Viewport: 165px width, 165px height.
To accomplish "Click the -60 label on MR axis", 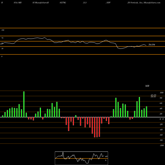I will 161,135.
